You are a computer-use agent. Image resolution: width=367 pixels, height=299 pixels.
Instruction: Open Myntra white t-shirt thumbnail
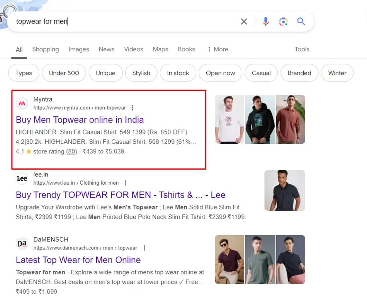tap(229, 119)
